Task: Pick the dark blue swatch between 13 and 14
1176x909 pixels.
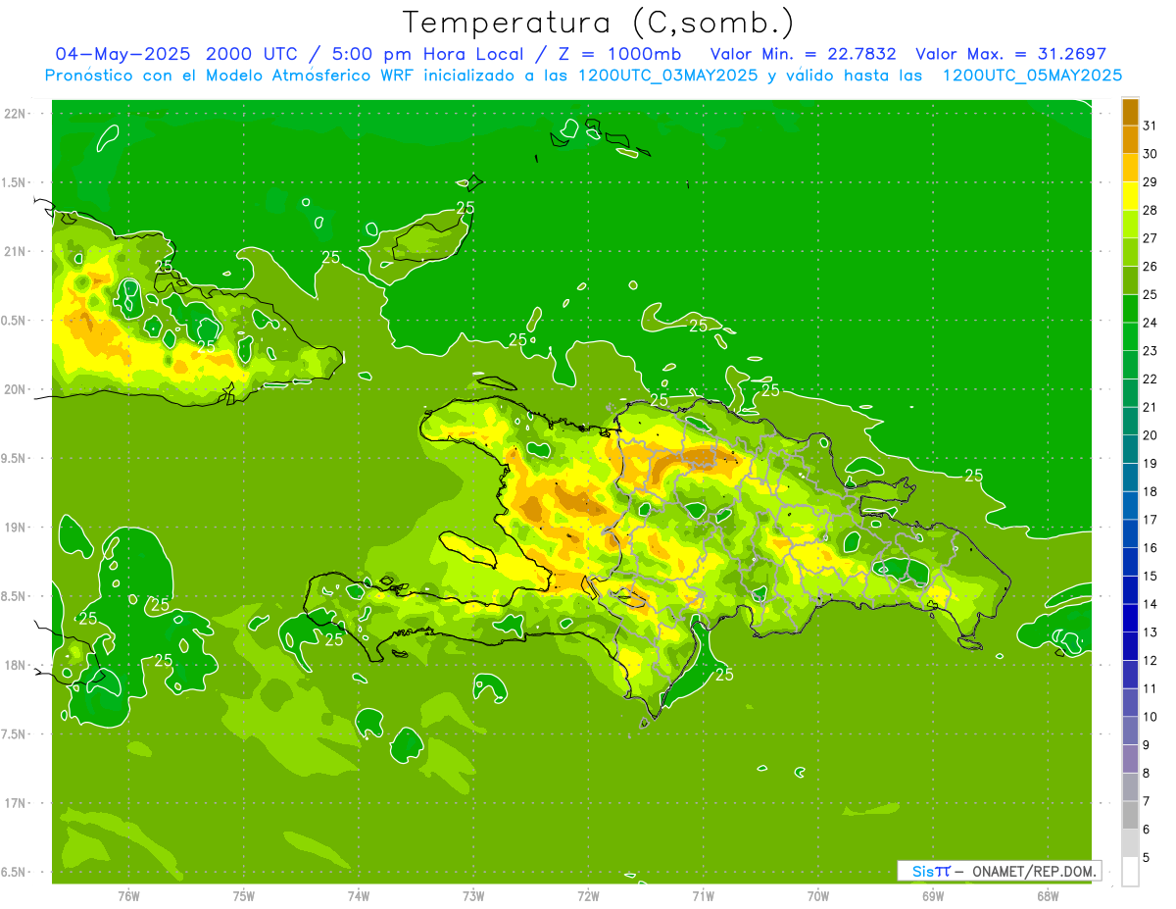Action: 1131,619
